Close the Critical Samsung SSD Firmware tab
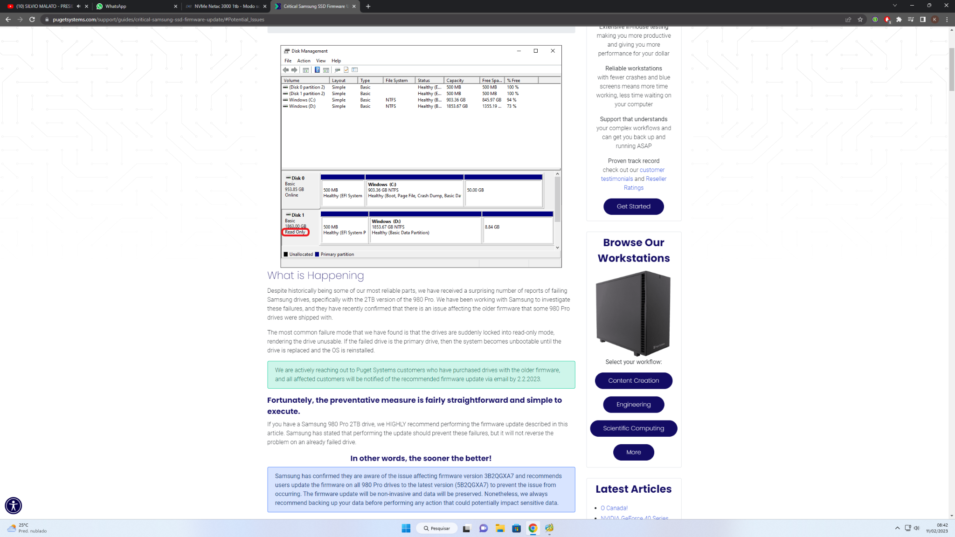The image size is (955, 537). [354, 7]
